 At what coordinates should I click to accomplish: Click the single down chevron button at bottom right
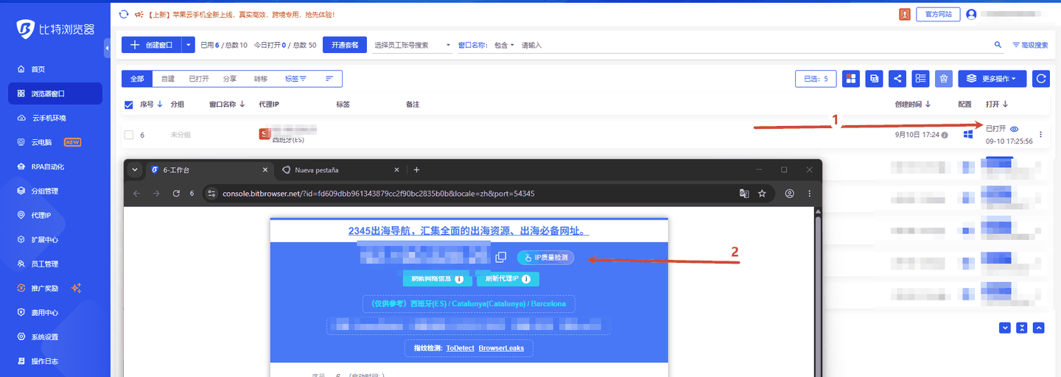tap(1004, 328)
